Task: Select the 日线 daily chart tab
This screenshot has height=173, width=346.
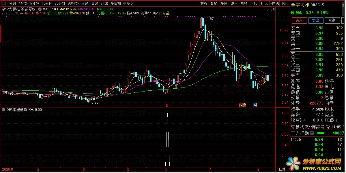Action: click(x=85, y=3)
